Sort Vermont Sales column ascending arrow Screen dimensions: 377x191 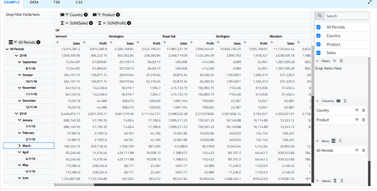[x=58, y=43]
